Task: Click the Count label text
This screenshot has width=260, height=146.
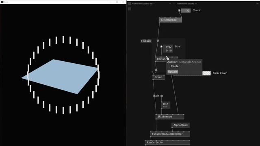Action: (196, 10)
